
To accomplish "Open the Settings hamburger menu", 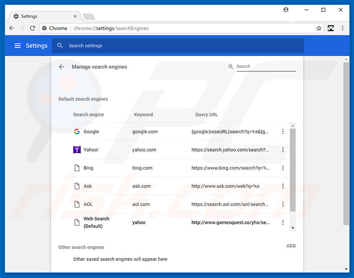I will pos(17,46).
